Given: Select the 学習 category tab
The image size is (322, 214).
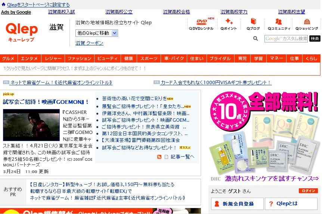Looking at the screenshot, I should coord(258,58).
